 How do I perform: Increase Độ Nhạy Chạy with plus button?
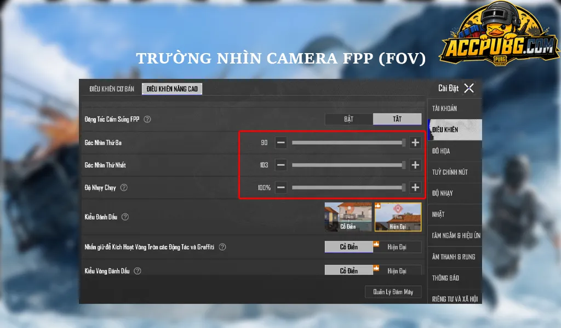[415, 187]
